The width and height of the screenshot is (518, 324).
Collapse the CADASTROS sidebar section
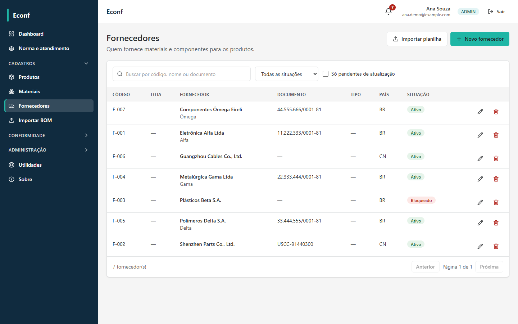tap(49, 63)
